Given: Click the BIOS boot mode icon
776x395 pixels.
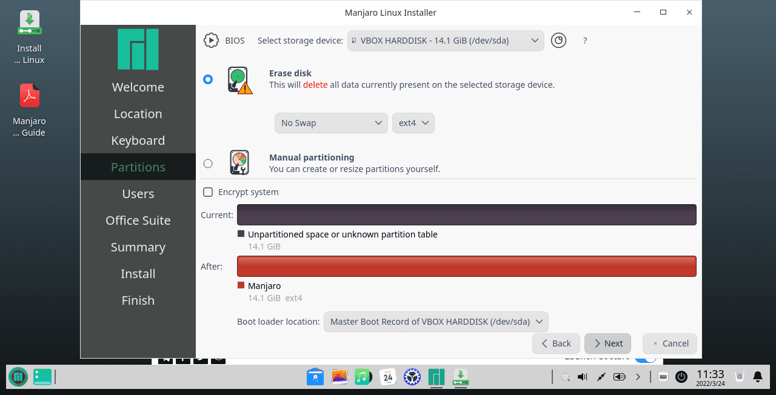Looking at the screenshot, I should click(x=211, y=40).
